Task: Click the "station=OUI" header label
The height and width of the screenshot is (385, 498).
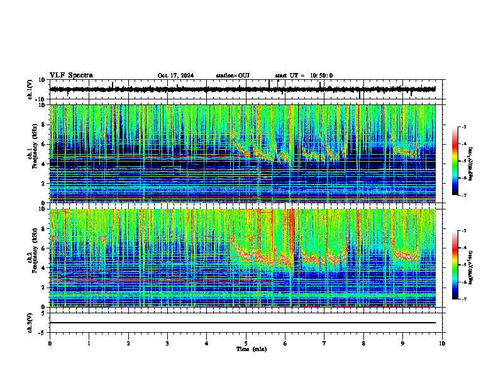Action: (233, 75)
